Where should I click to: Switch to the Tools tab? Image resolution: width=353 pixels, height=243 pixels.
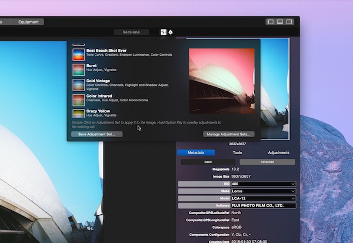(237, 152)
